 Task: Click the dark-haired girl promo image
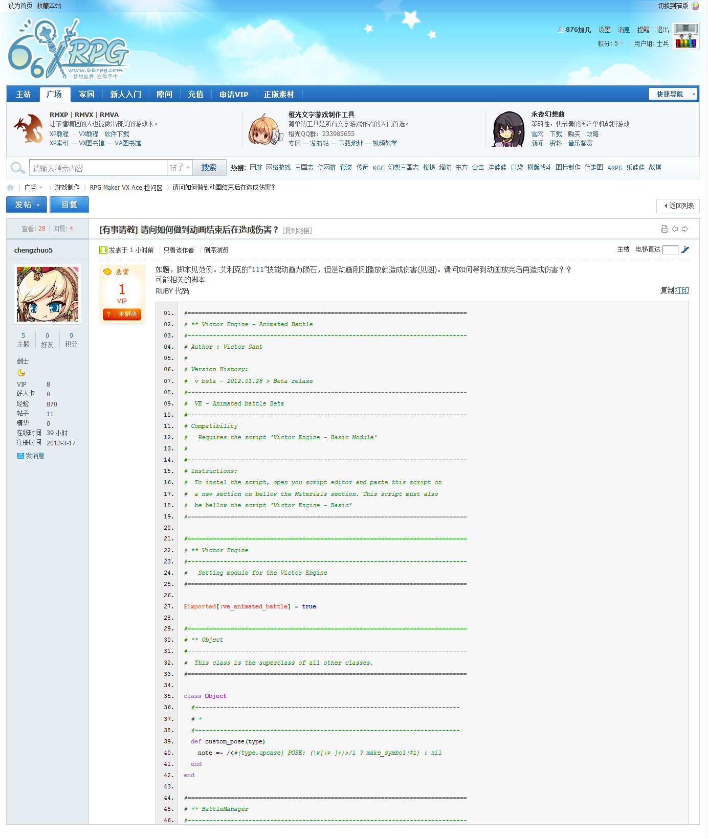pyautogui.click(x=508, y=129)
